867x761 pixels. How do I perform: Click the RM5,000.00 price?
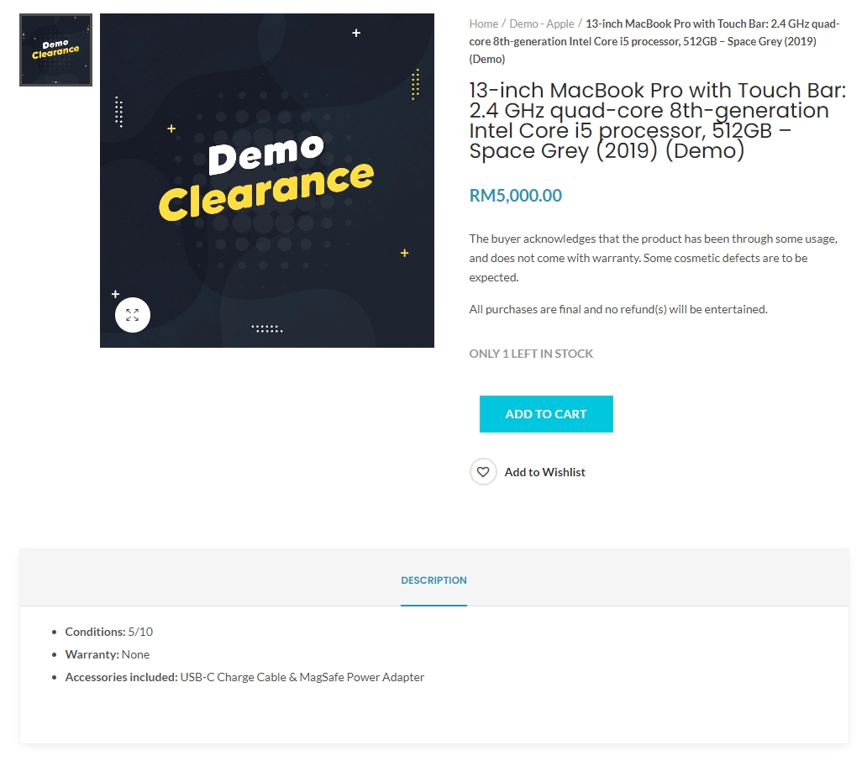[515, 195]
